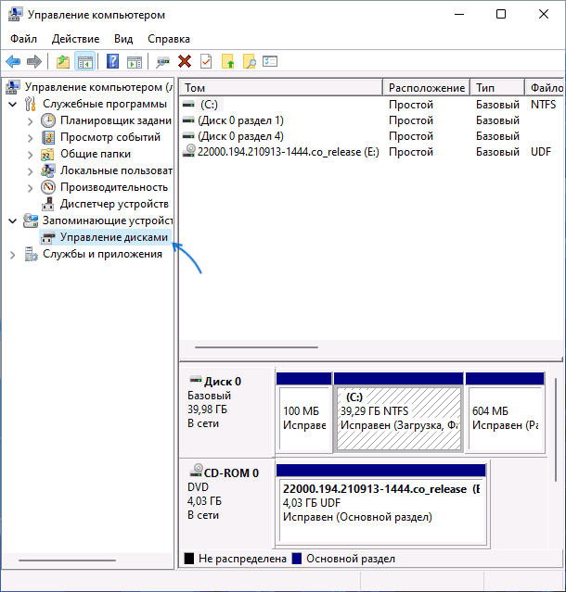Select the 604 МБ partition on Disk 0
566x592 pixels.
click(x=506, y=419)
